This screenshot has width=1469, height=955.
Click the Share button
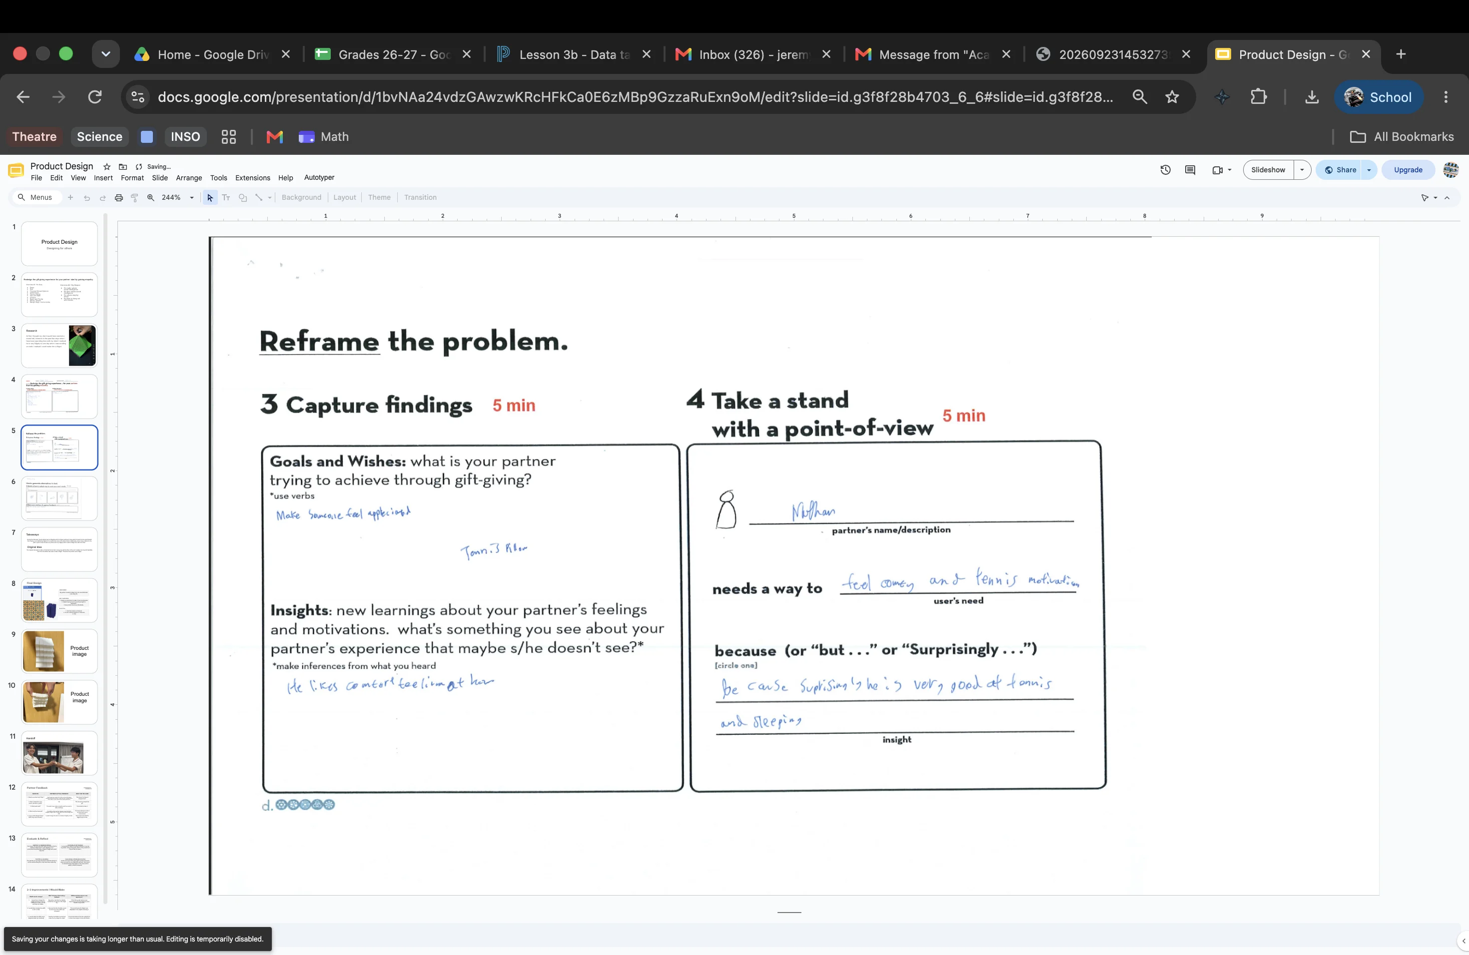[x=1340, y=170]
